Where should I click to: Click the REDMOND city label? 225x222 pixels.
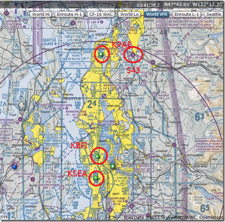pyautogui.click(x=140, y=117)
